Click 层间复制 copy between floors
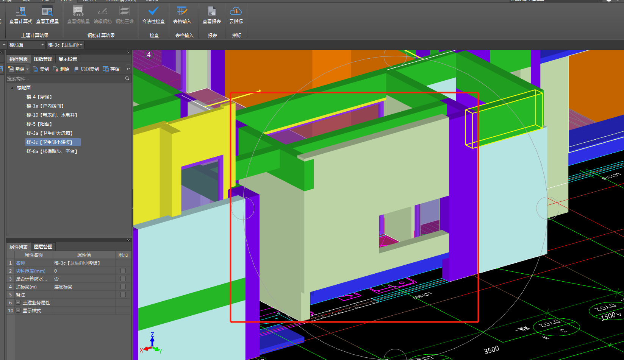 [86, 69]
